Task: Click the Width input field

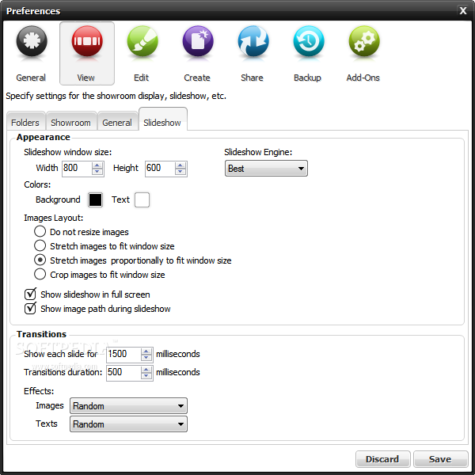Action: (x=78, y=169)
